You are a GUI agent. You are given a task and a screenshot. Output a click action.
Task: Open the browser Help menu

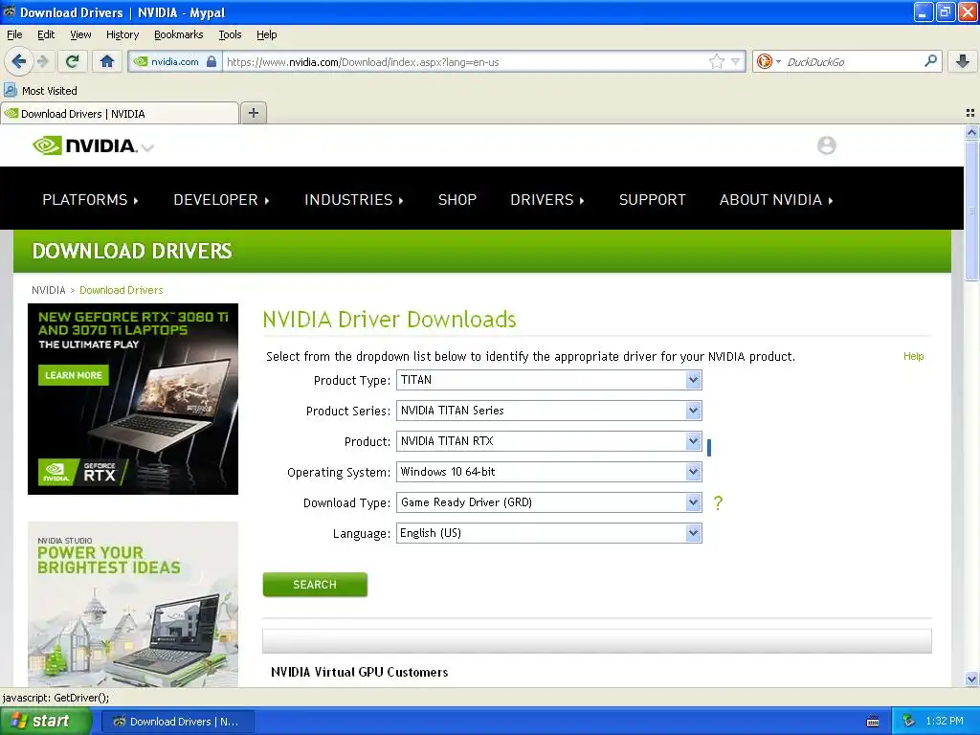click(x=266, y=34)
